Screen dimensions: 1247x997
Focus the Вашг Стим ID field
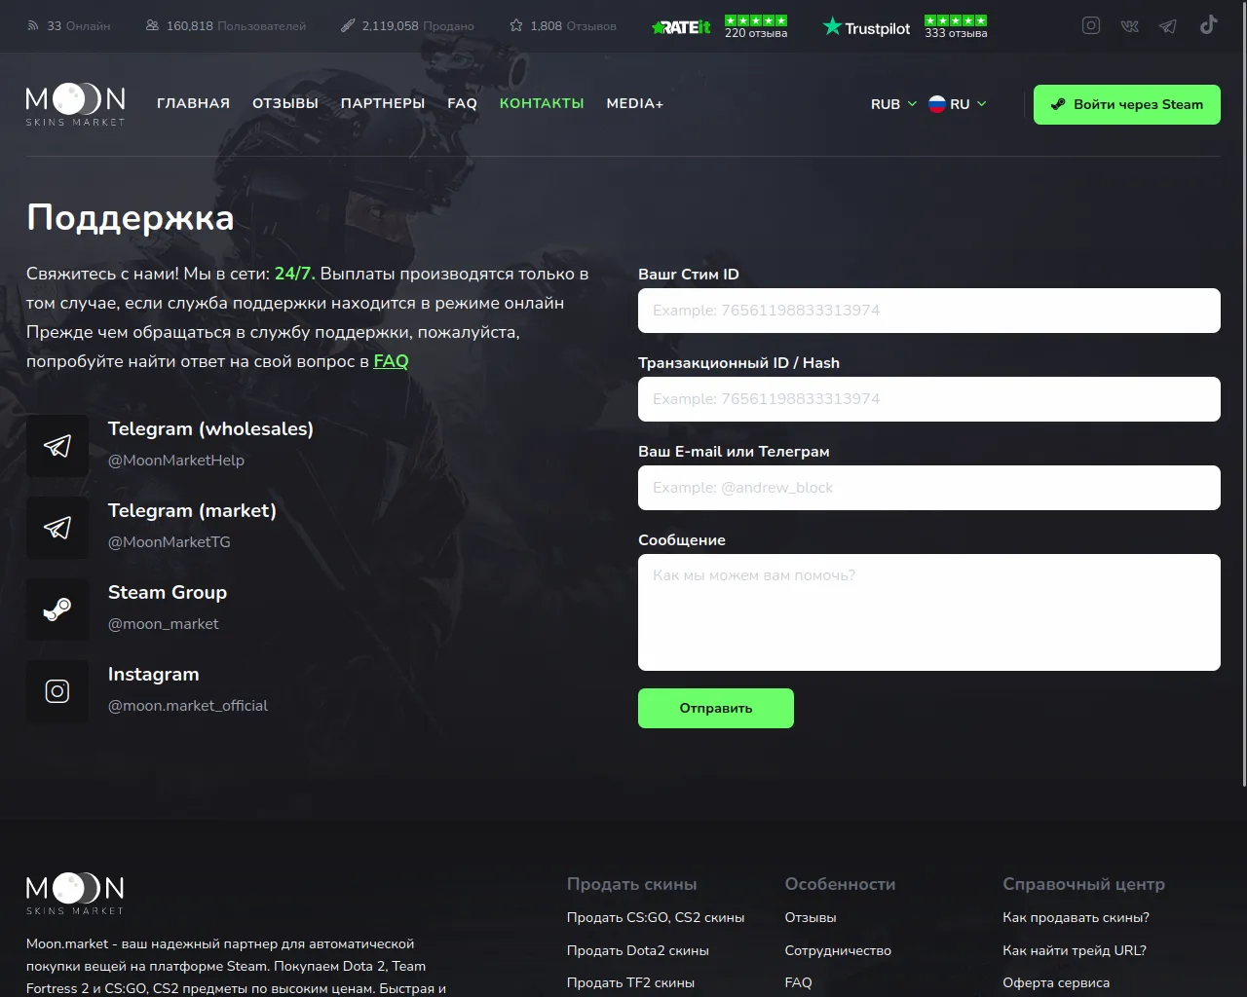pyautogui.click(x=929, y=311)
